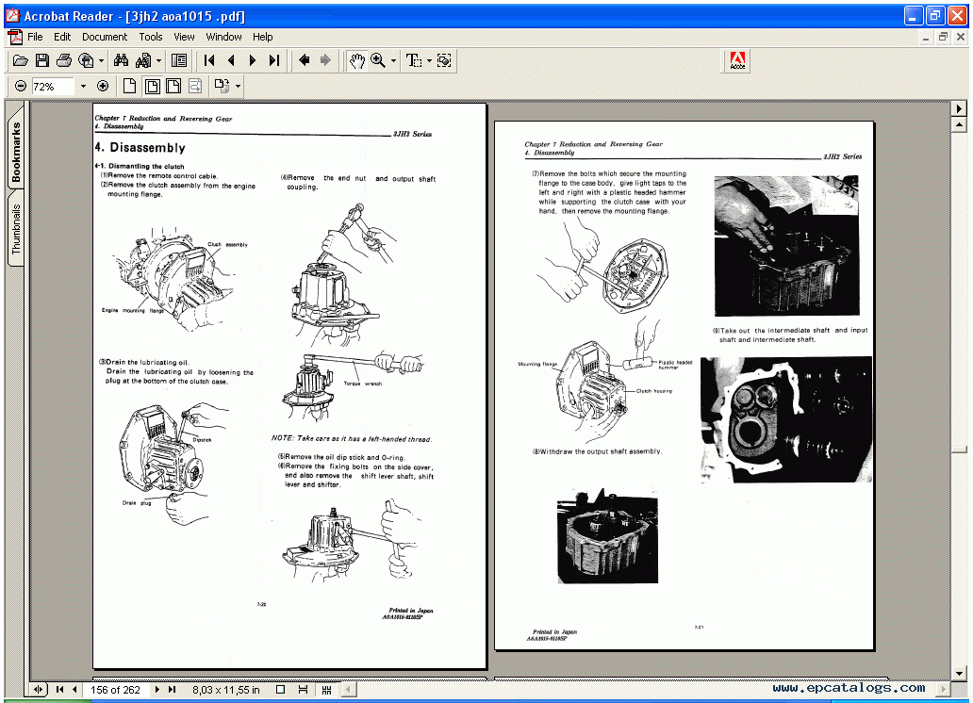
Task: Enable Fit Width view
Action: (173, 87)
